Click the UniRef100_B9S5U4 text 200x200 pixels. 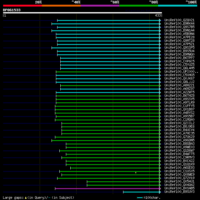pos(179,51)
